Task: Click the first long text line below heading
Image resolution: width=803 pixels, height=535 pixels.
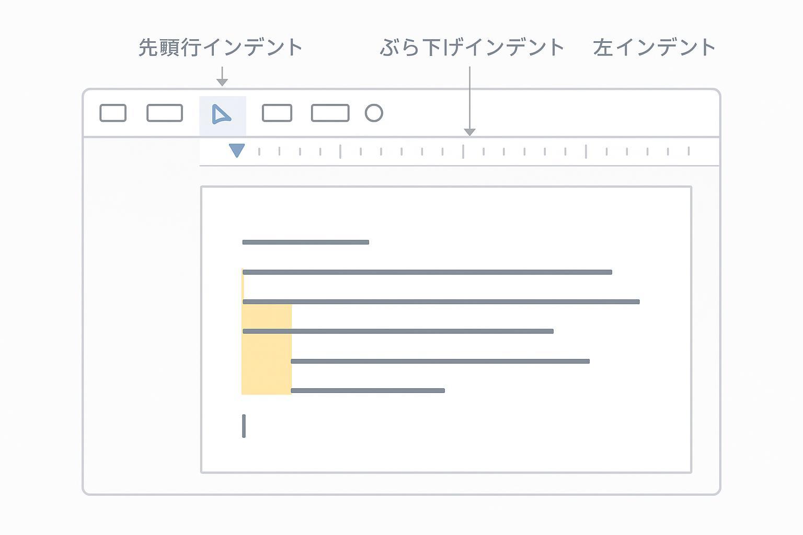Action: (427, 272)
